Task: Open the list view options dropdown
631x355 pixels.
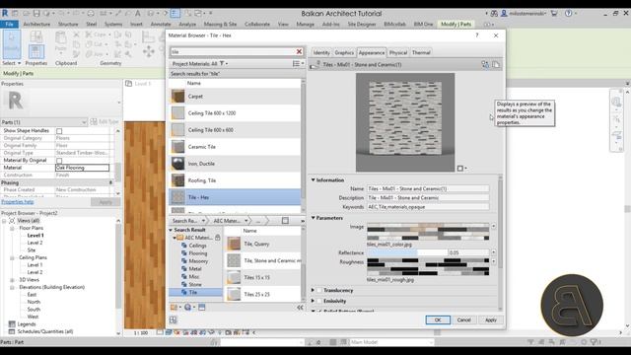Action: click(298, 63)
